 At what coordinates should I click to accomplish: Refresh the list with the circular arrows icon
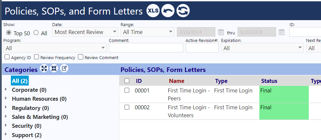(183, 11)
